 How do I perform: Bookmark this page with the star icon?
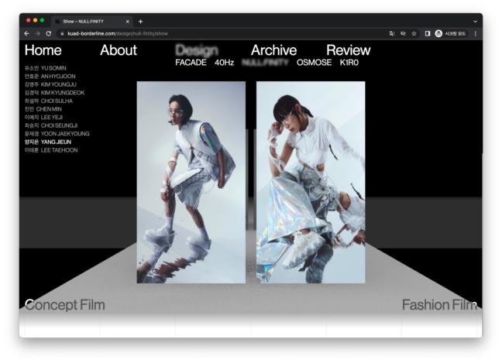[x=414, y=34]
